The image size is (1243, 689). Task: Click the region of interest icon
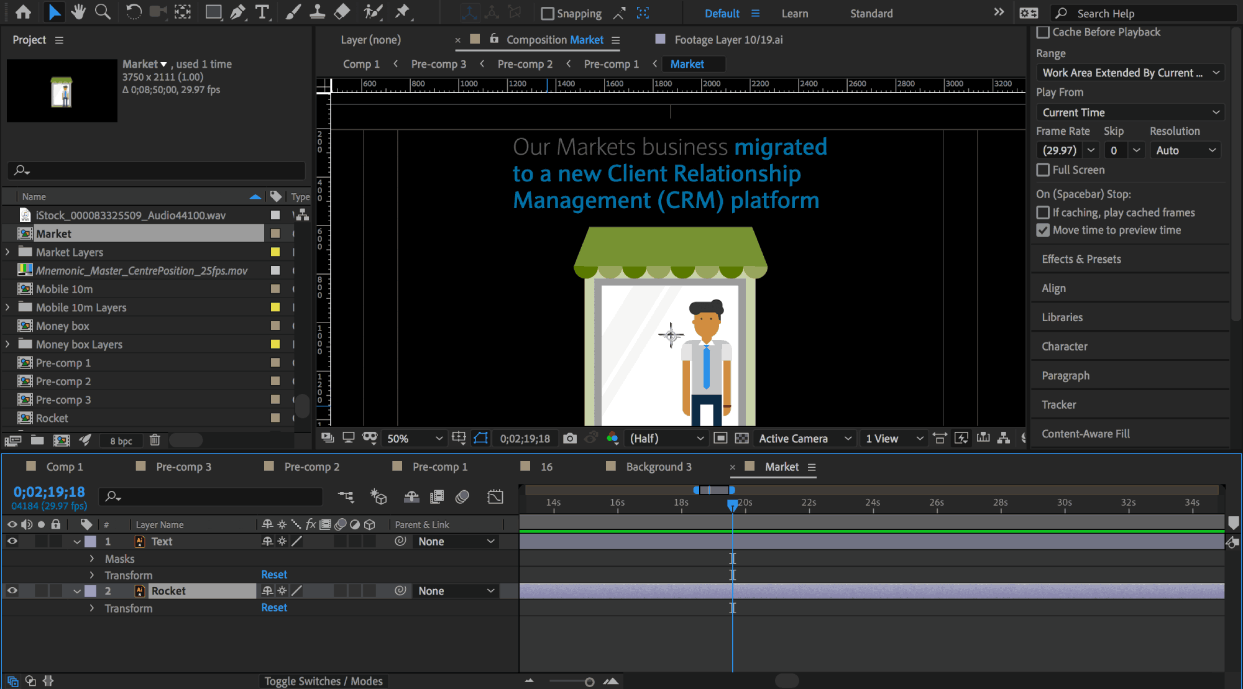[720, 439]
